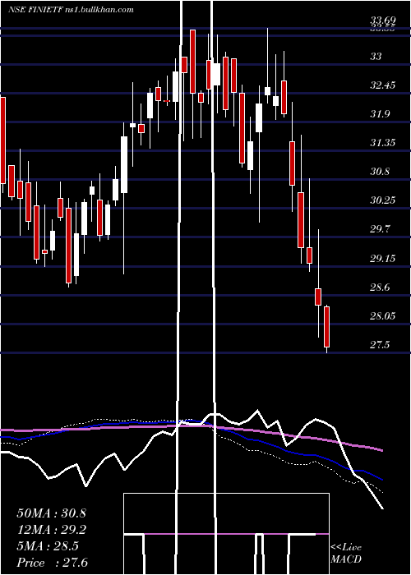Click the 30.8 price axis label
411x575 pixels.
pos(380,172)
